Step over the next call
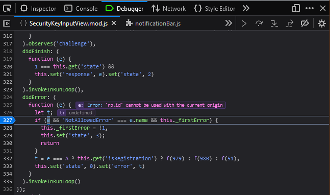Image resolution: width=330 pixels, height=195 pixels. click(259, 23)
